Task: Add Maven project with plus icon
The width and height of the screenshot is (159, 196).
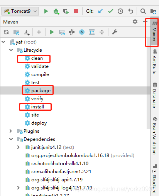Action: click(39, 32)
